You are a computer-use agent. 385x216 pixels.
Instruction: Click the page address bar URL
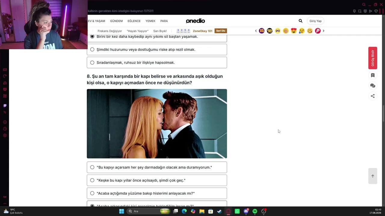(121, 11)
